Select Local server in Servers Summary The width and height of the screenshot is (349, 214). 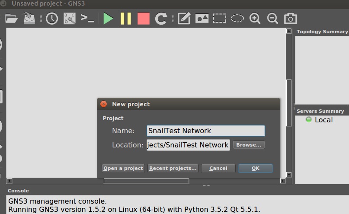click(x=323, y=120)
